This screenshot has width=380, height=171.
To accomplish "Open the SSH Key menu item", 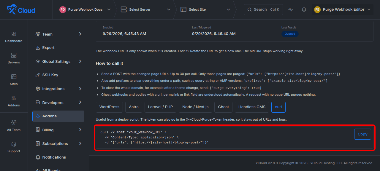I will pyautogui.click(x=58, y=75).
